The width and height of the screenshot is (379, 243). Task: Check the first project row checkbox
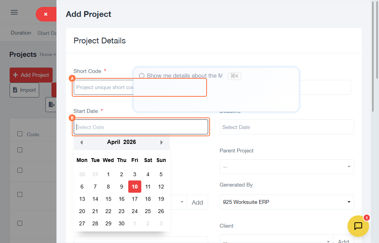(x=20, y=150)
